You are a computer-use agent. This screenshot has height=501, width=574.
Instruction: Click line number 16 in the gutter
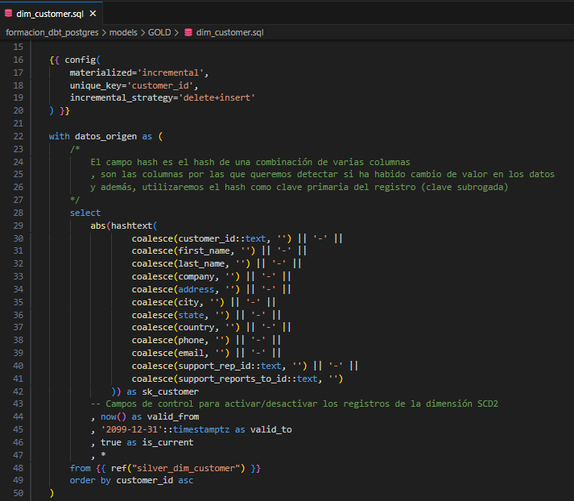[19, 60]
